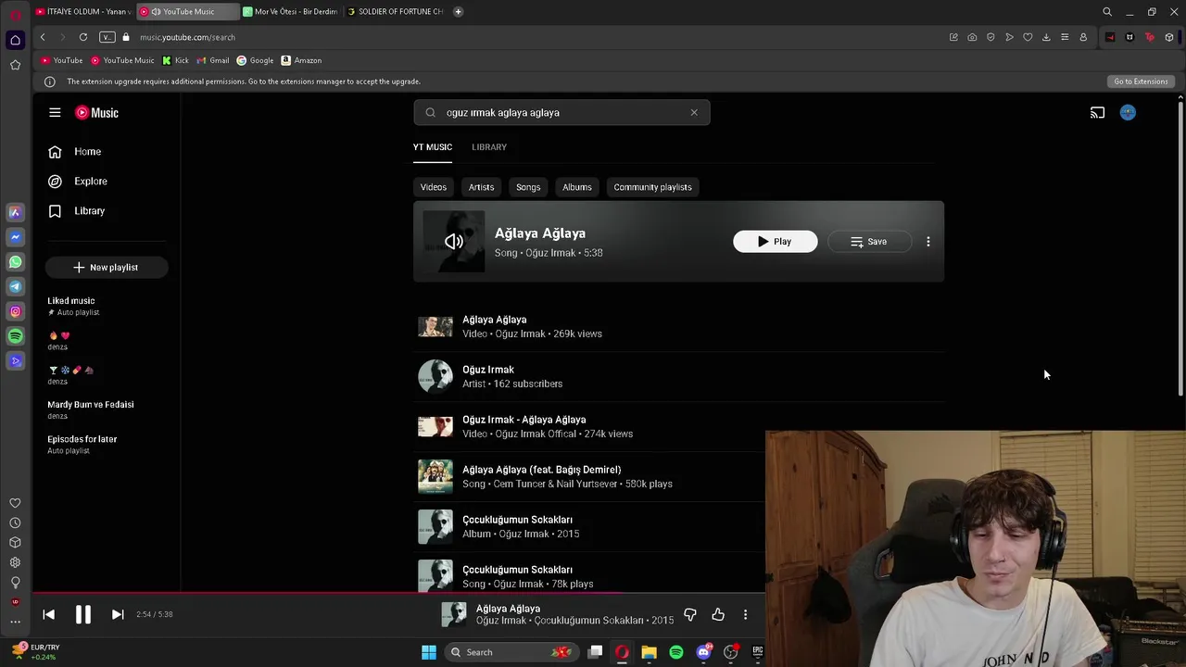The image size is (1186, 667).
Task: Open the account avatar menu
Action: point(1128,112)
